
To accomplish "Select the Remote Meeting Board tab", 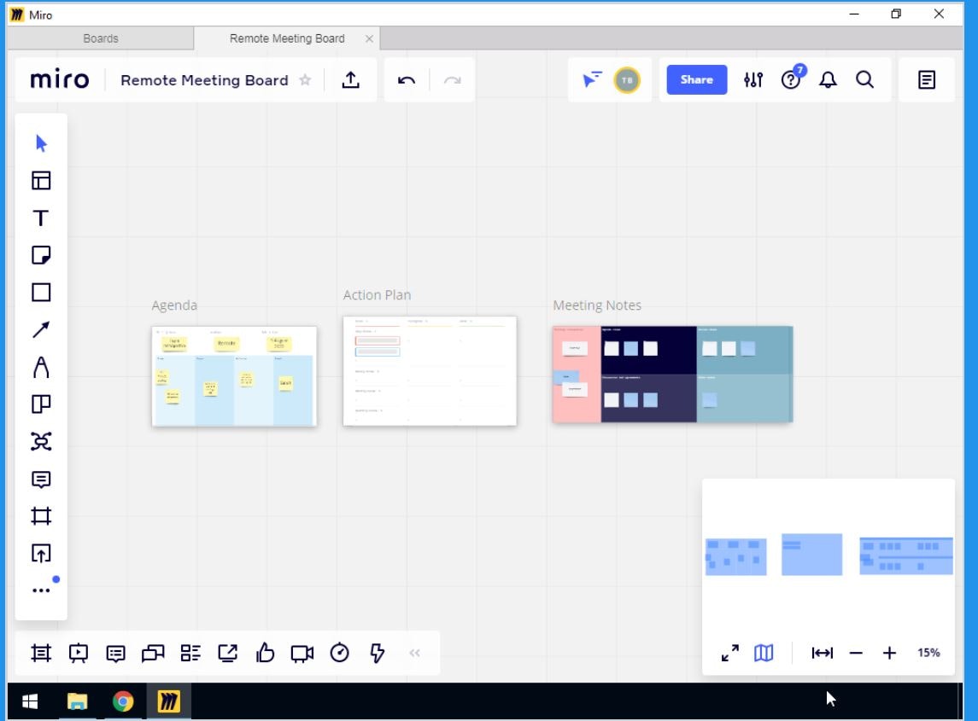I will pos(287,38).
